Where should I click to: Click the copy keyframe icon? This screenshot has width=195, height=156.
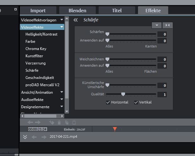[x=66, y=122]
